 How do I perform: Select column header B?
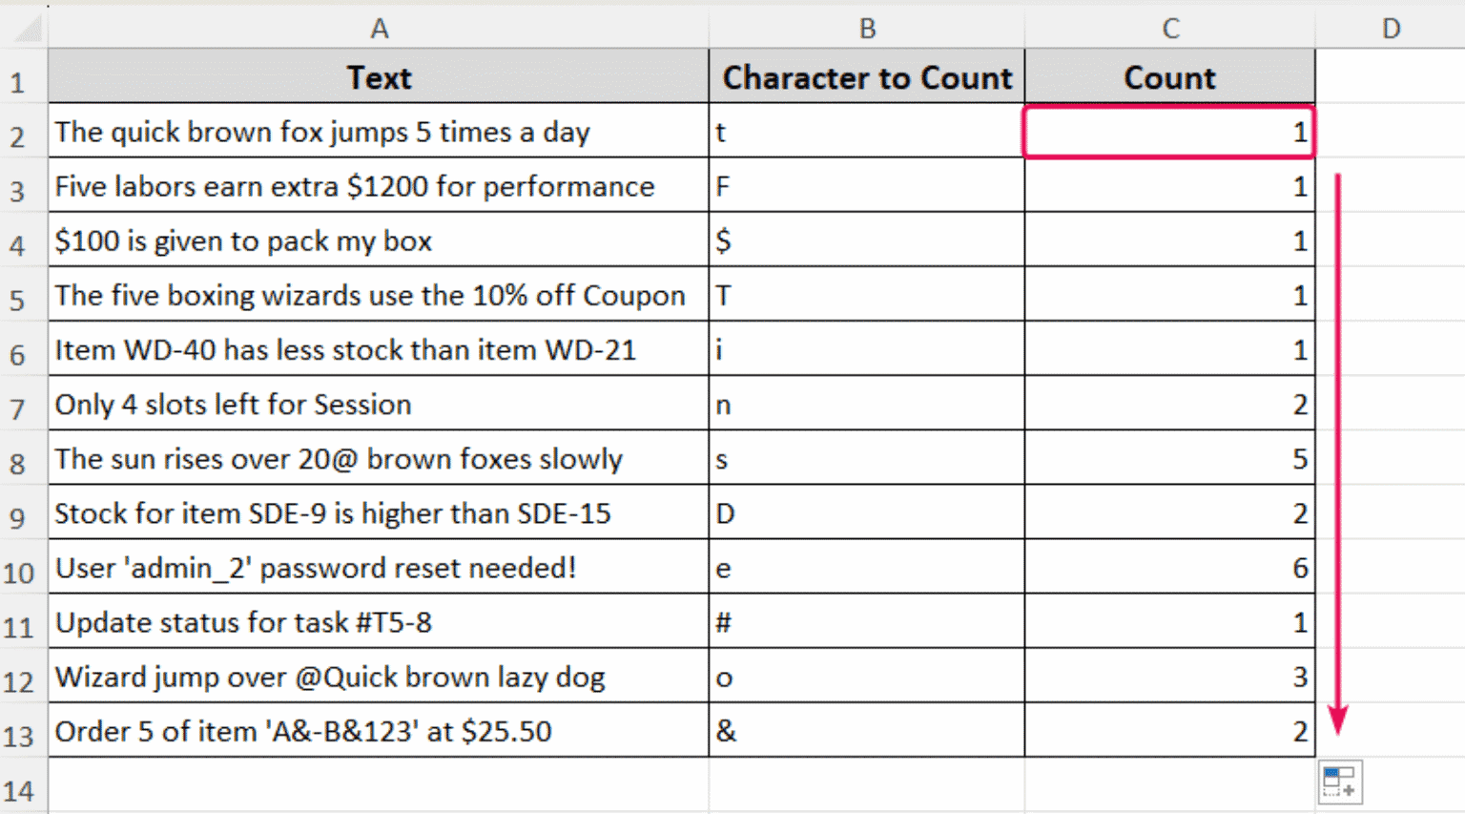[x=866, y=28]
